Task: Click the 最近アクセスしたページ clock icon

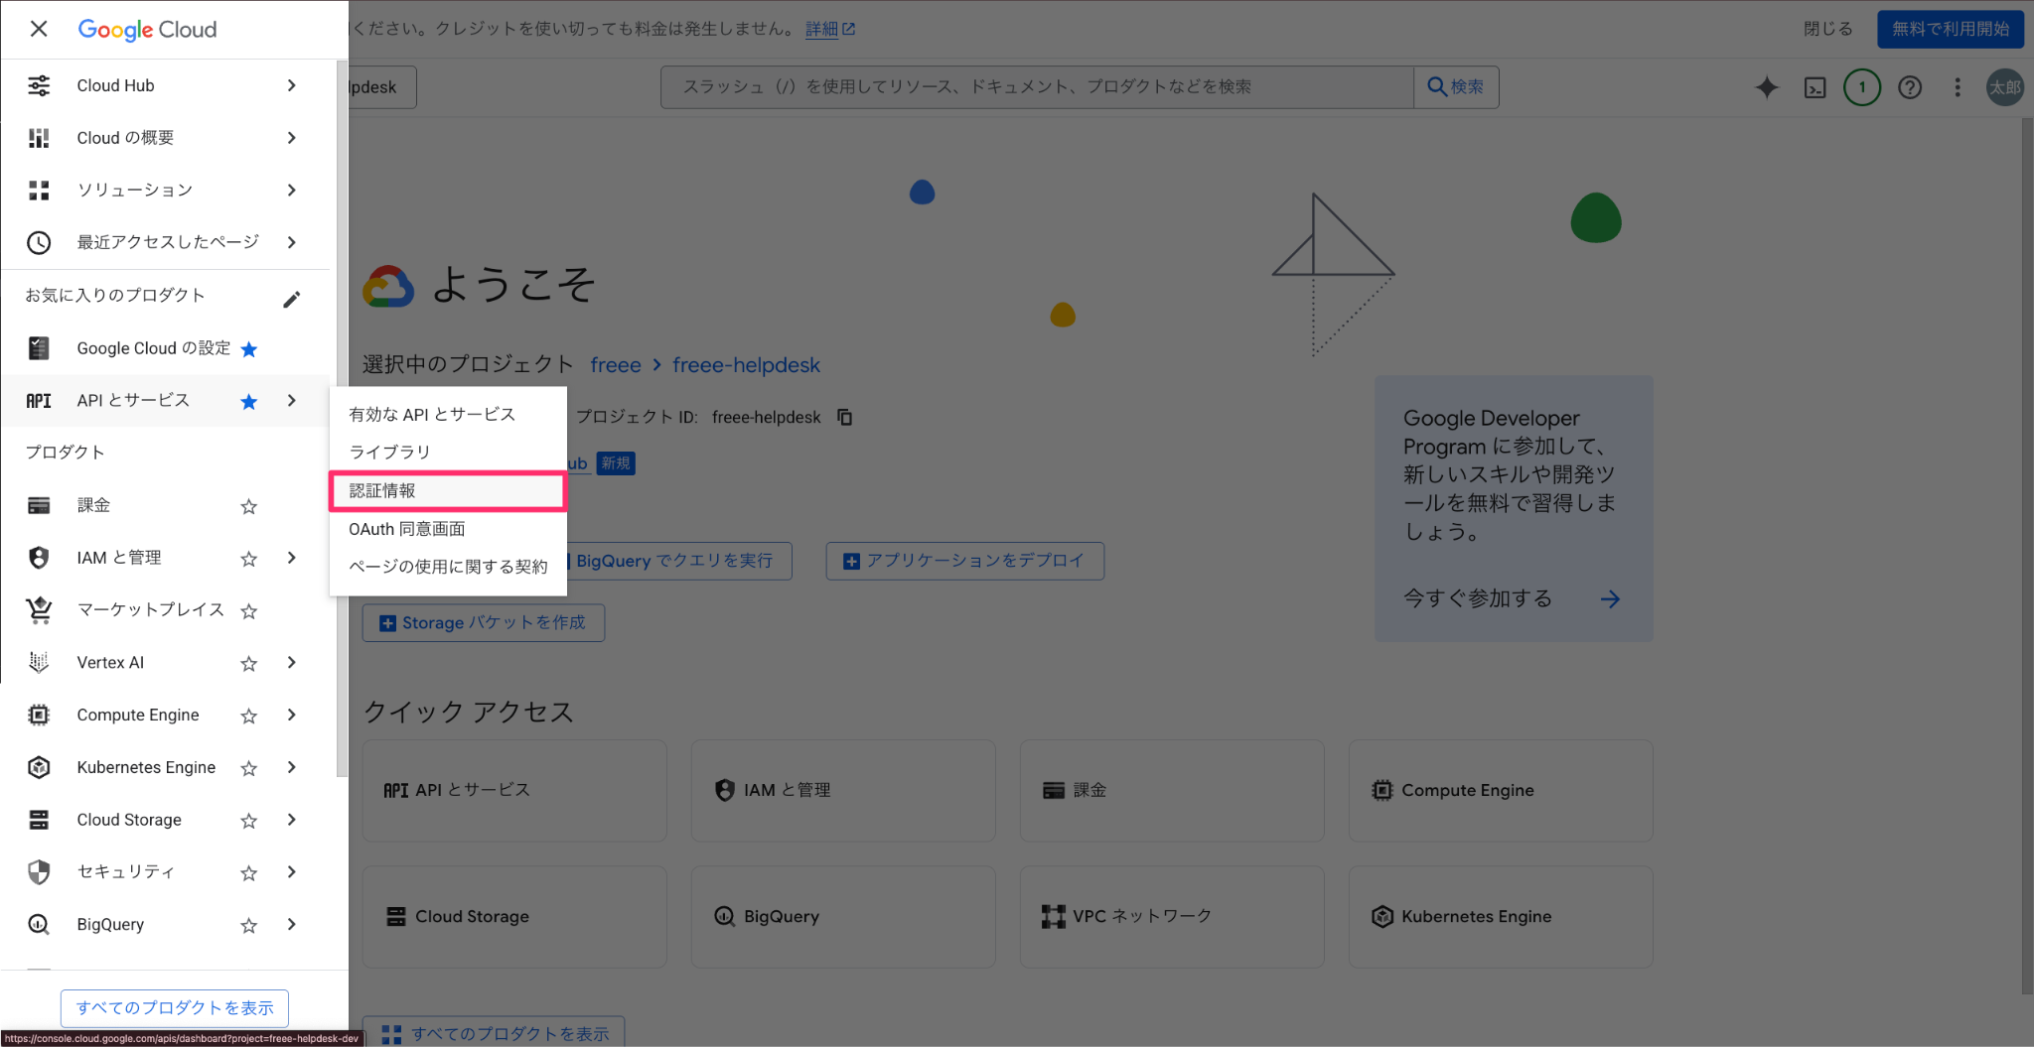Action: tap(39, 242)
